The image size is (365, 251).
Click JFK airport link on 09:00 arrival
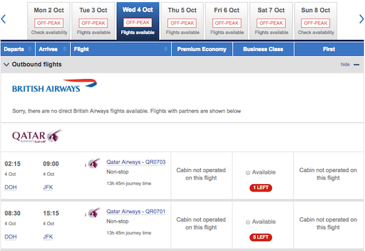pos(48,187)
